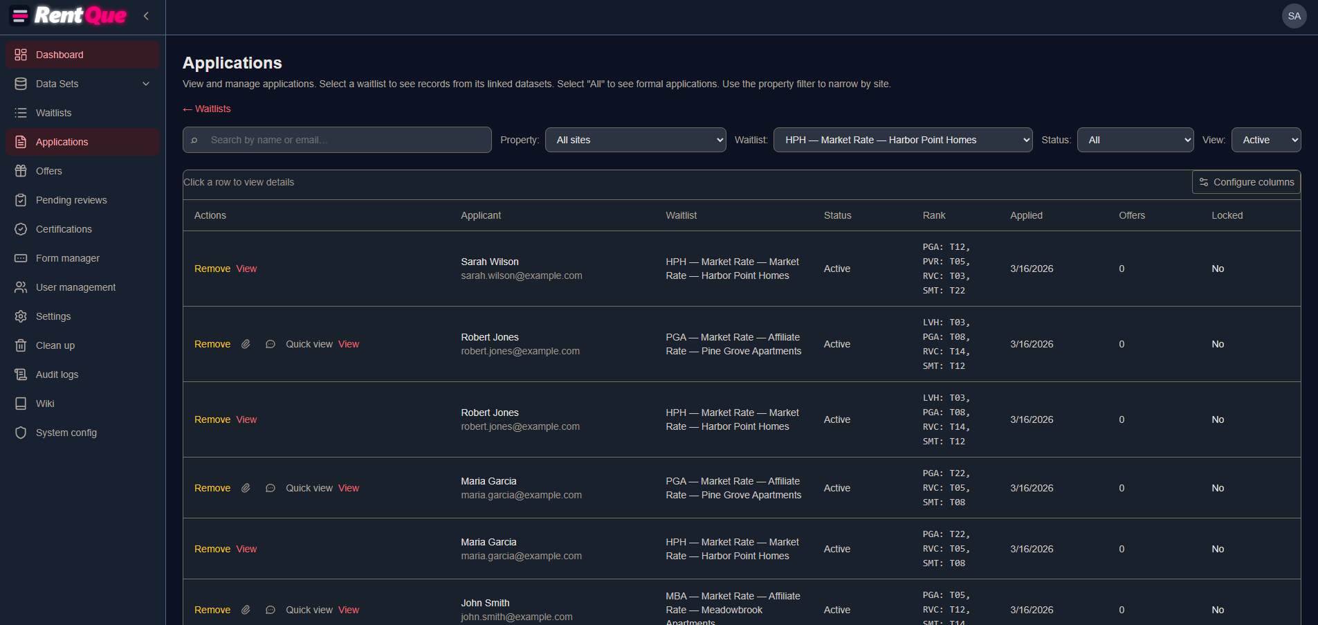The height and width of the screenshot is (625, 1318).
Task: Click the System config shield icon
Action: pyautogui.click(x=21, y=433)
